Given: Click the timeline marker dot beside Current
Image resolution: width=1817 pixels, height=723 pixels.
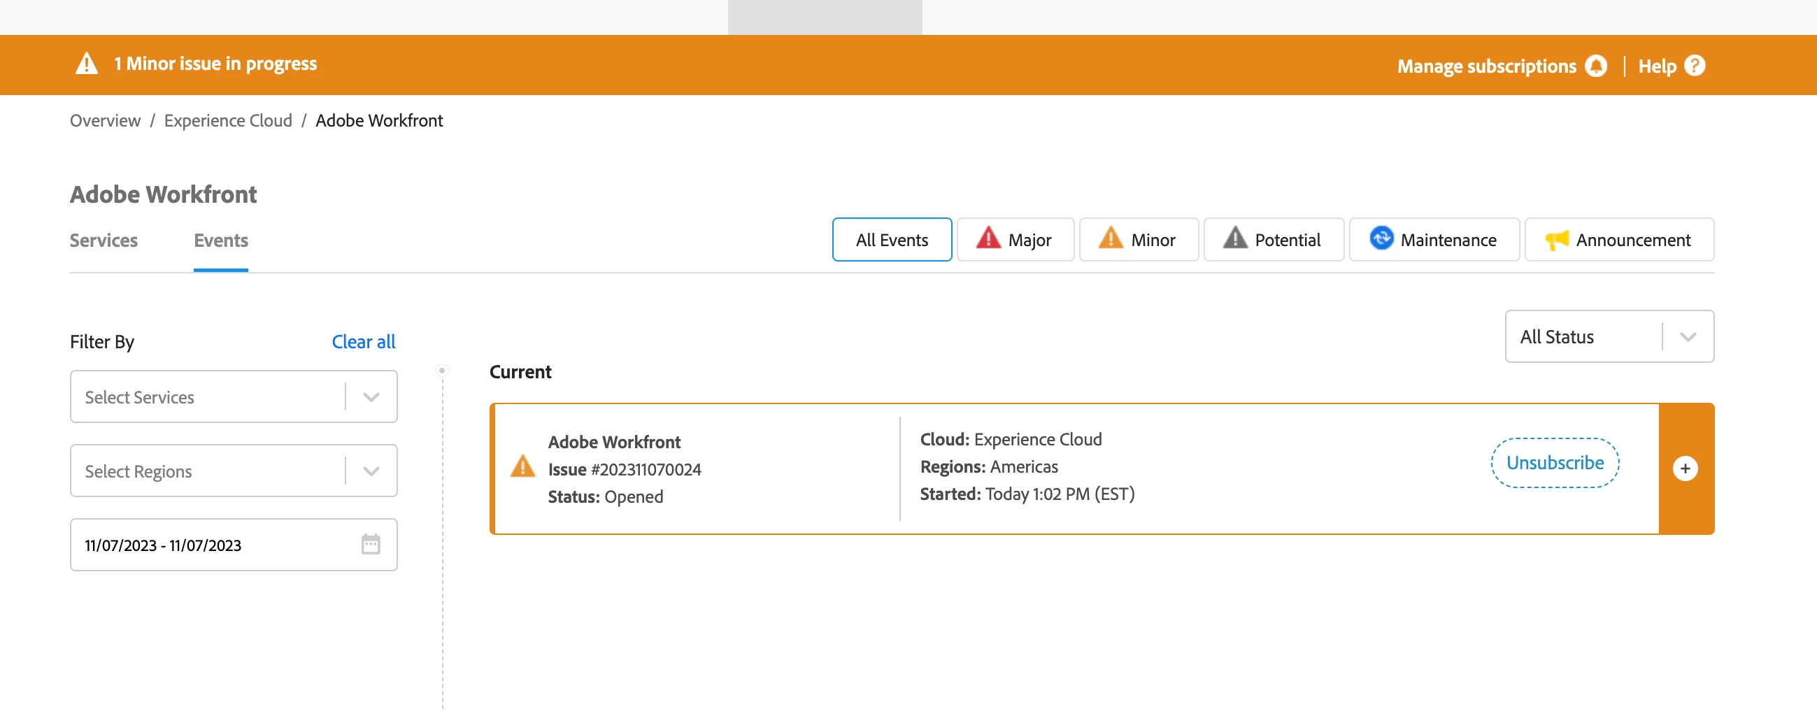Looking at the screenshot, I should (441, 371).
